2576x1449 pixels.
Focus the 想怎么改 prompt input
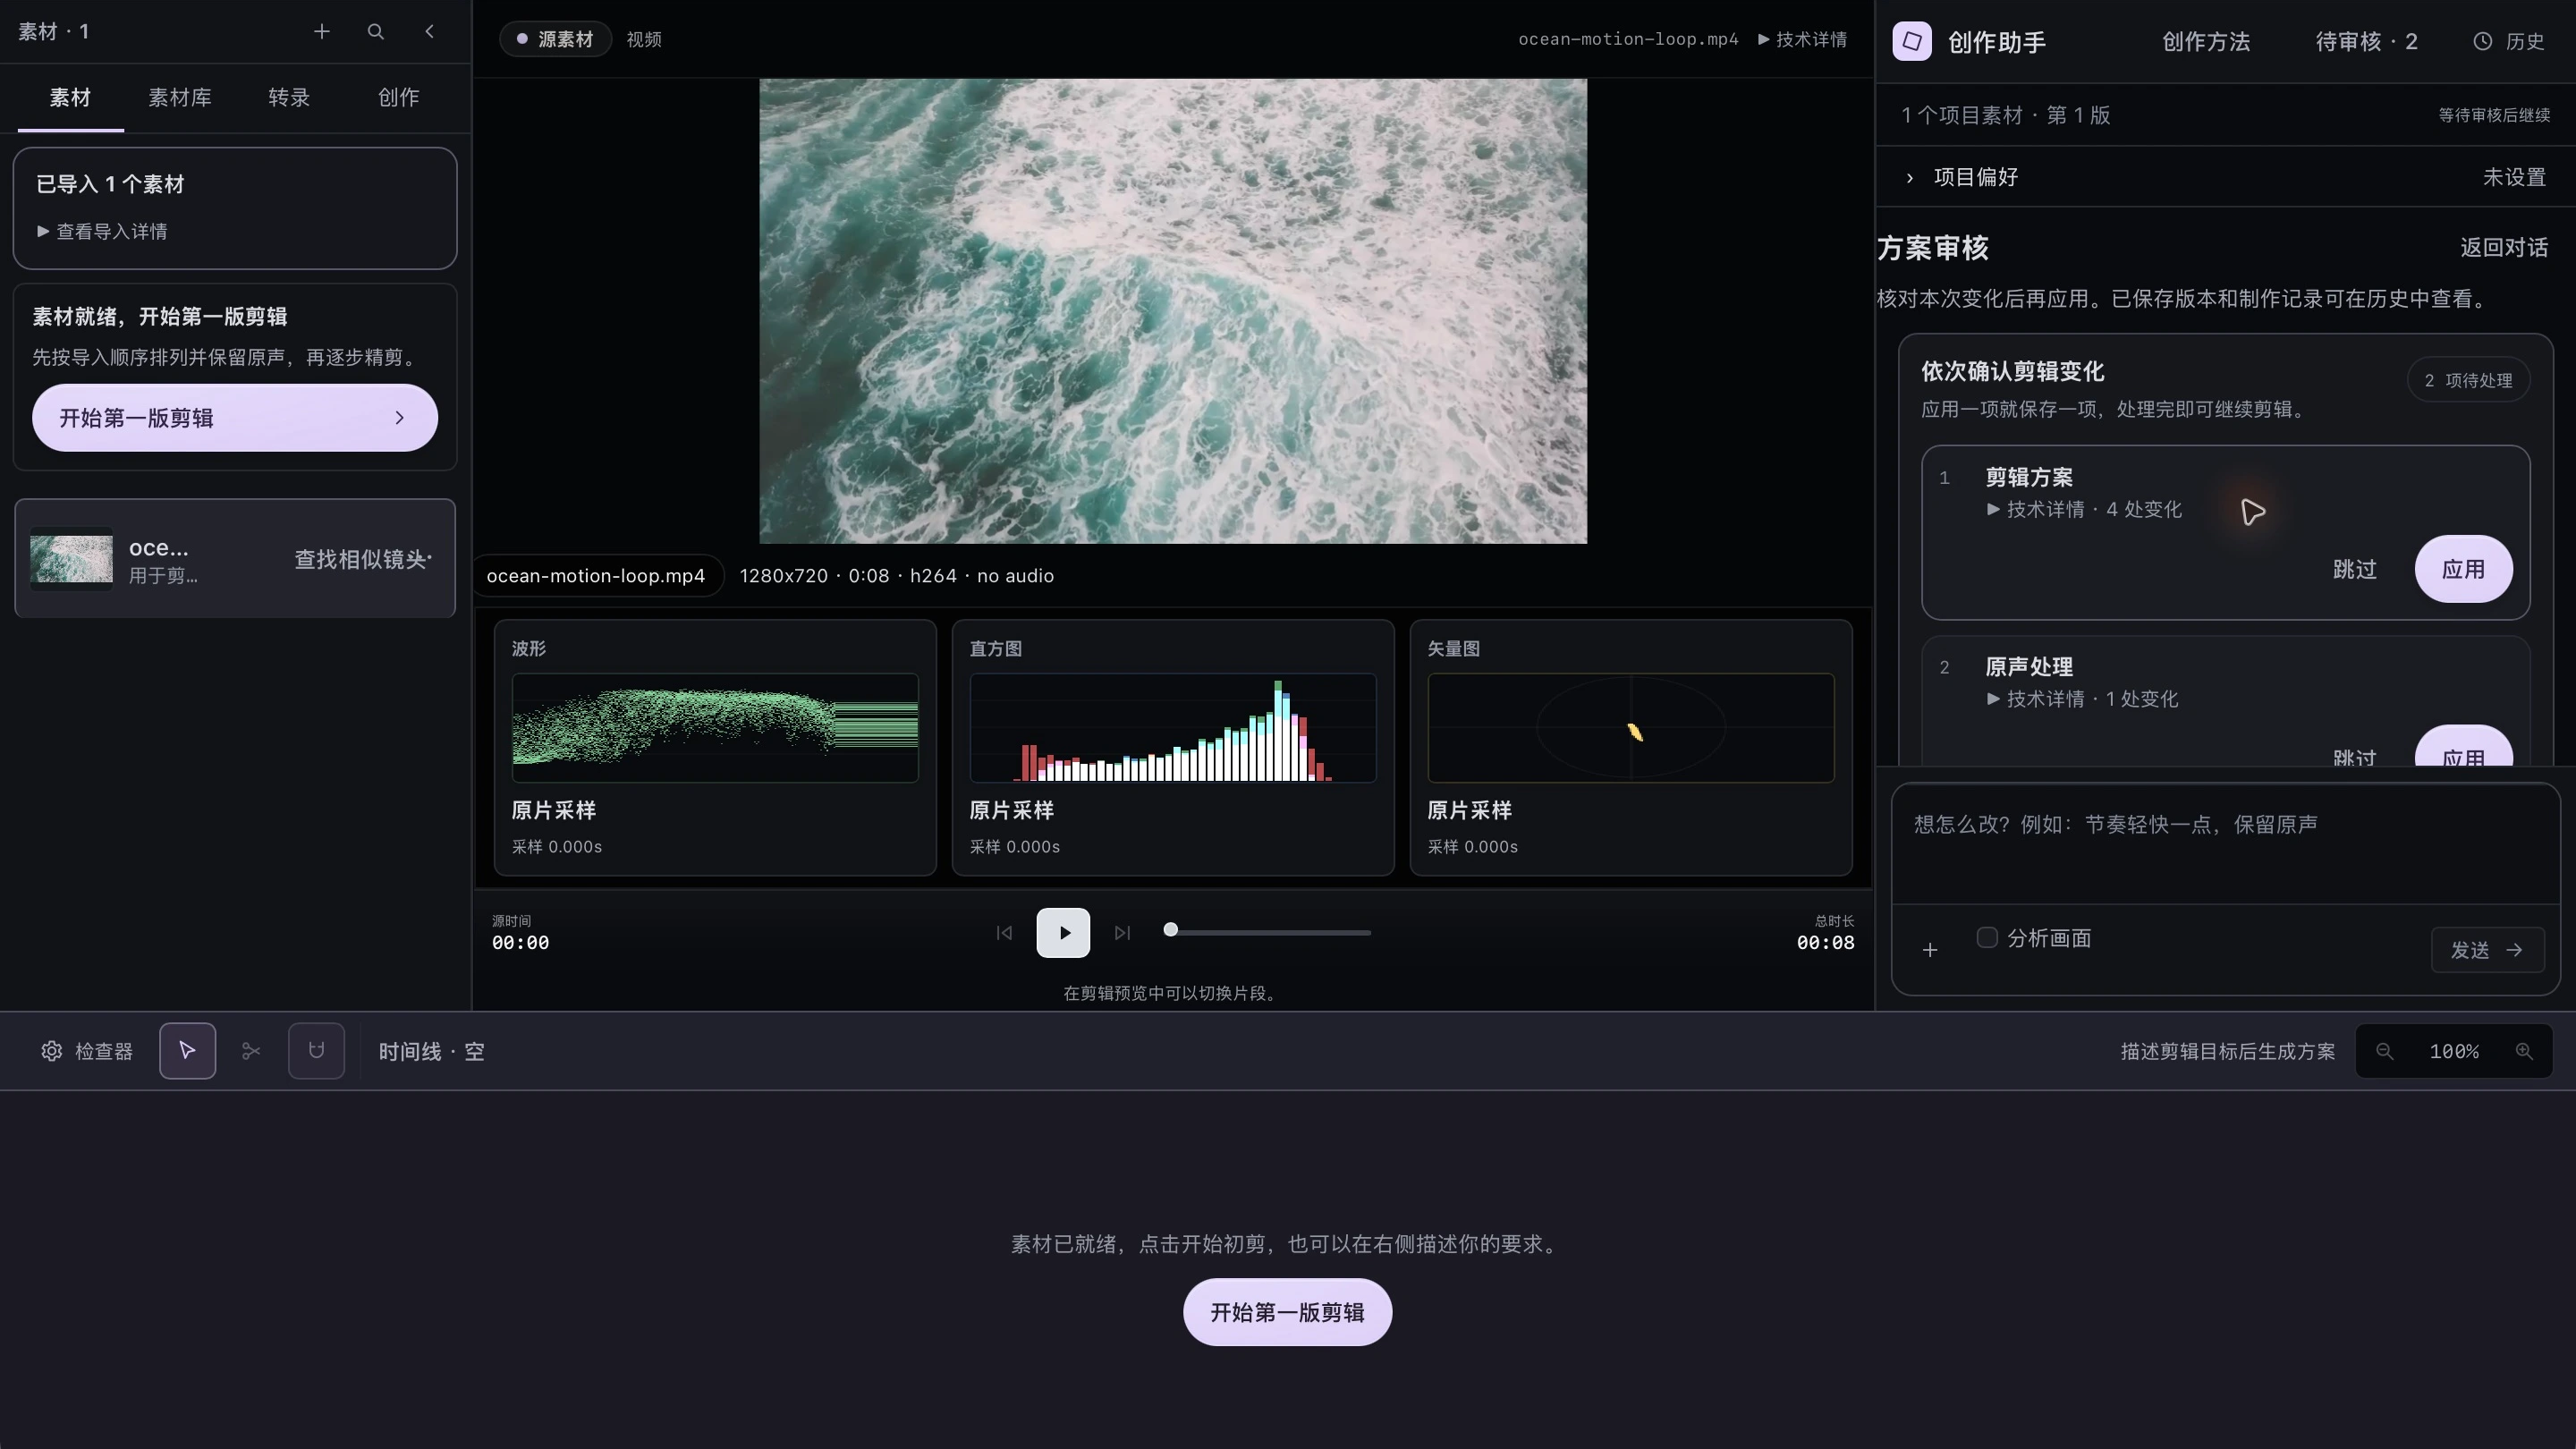[x=2225, y=844]
